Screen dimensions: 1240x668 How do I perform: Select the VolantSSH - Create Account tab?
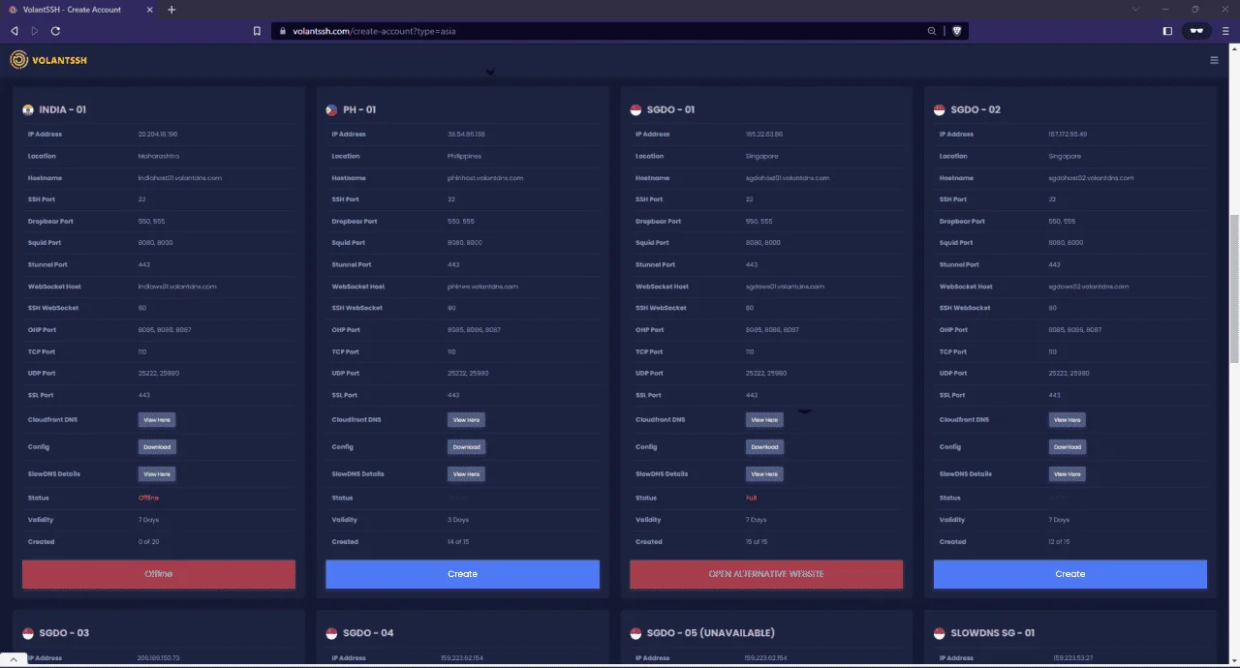[79, 10]
